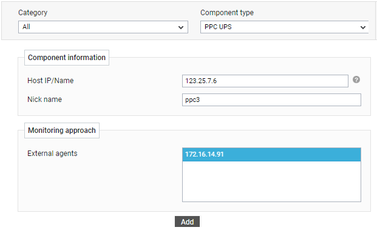Click the Monitoring approach section heading
The image size is (377, 230).
pyautogui.click(x=62, y=130)
